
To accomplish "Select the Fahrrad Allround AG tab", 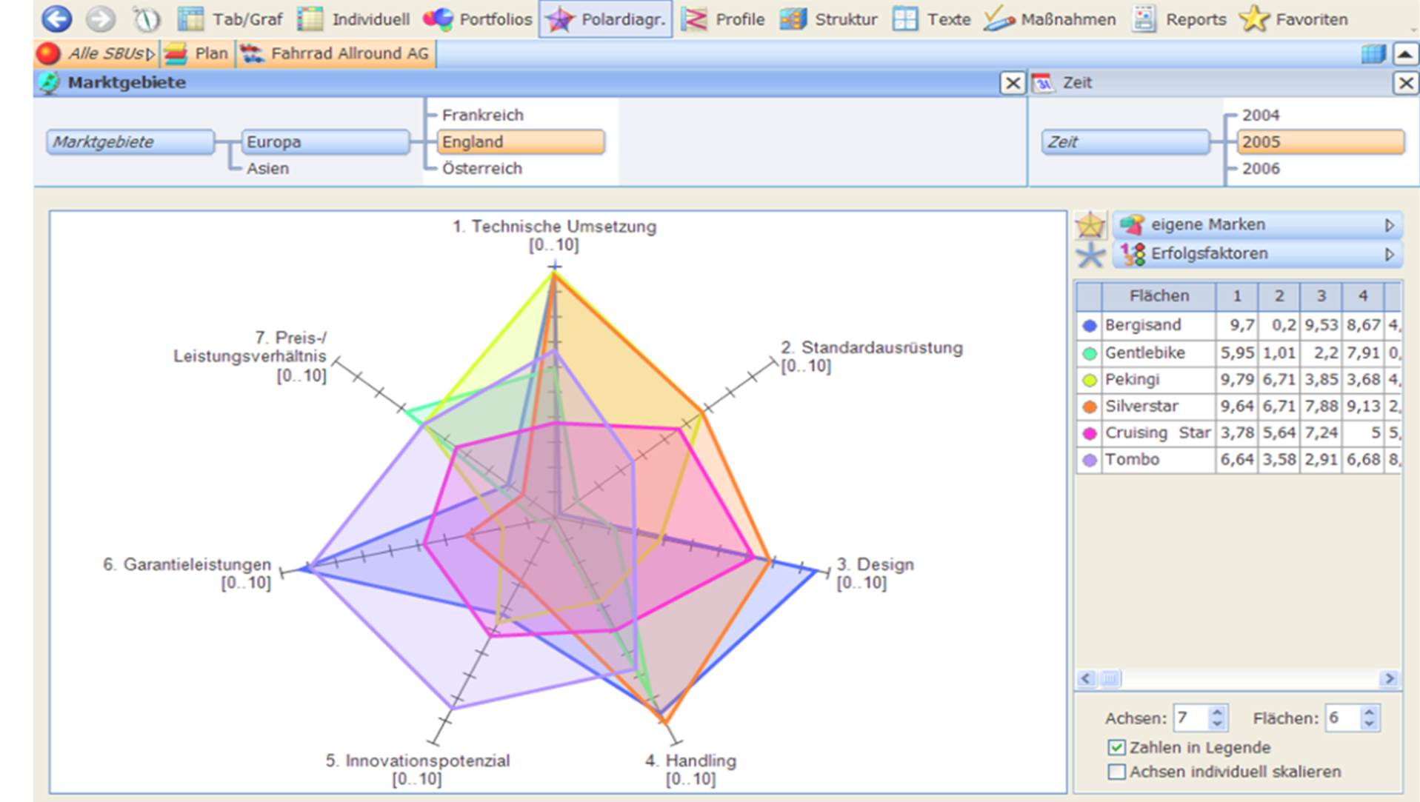I will (x=336, y=53).
